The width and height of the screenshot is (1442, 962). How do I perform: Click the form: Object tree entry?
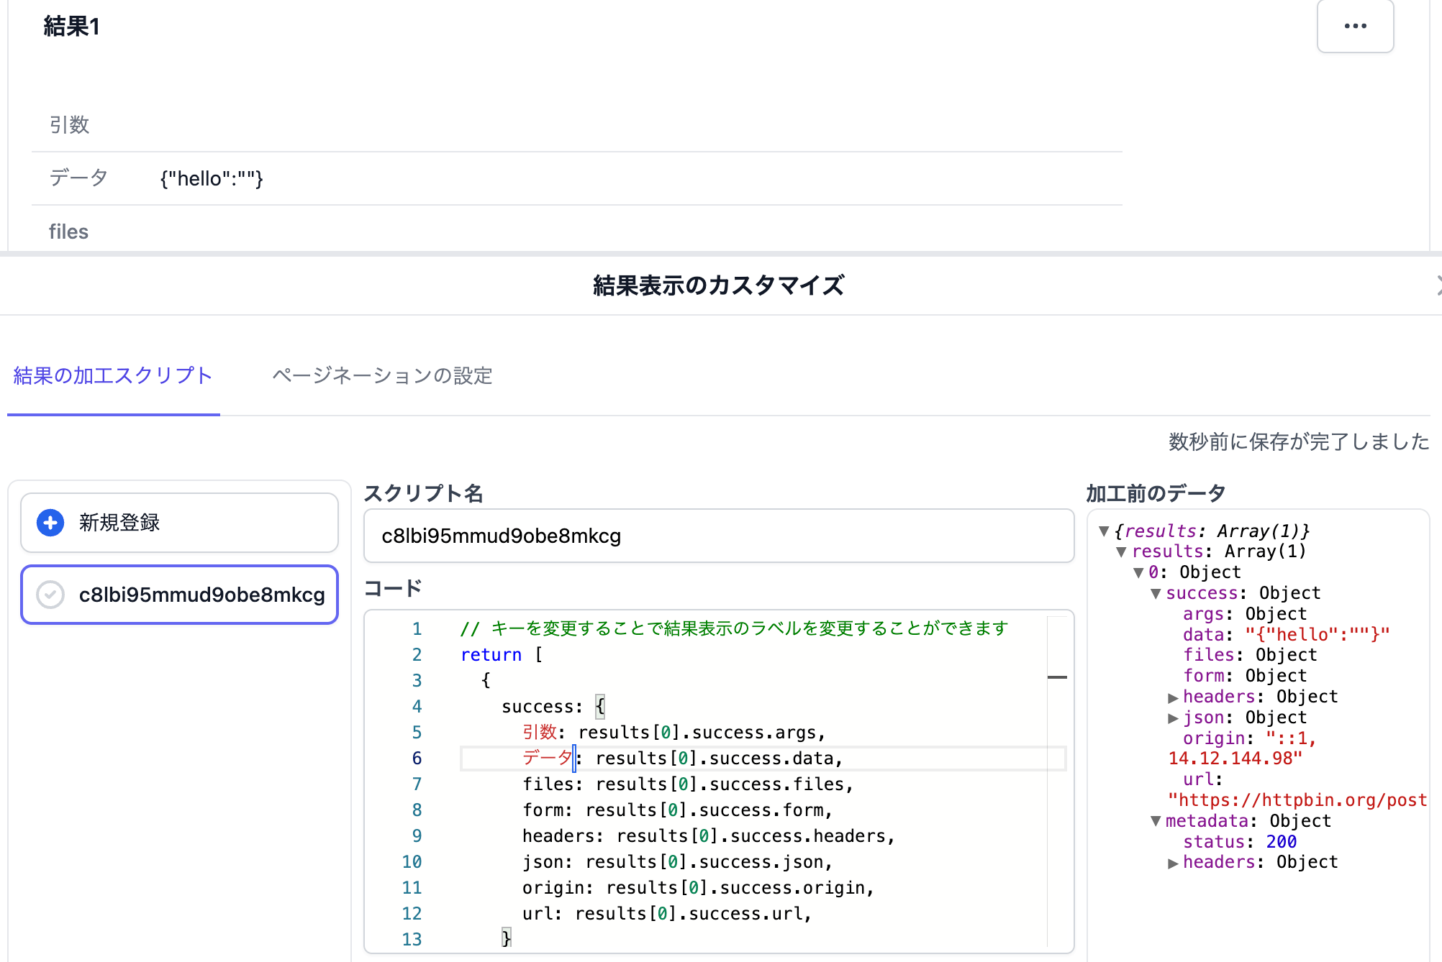1245,676
